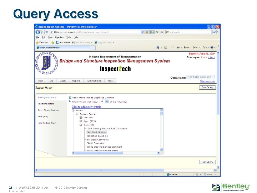
Task: Click the security lock icon in address bar
Action: (147, 32)
